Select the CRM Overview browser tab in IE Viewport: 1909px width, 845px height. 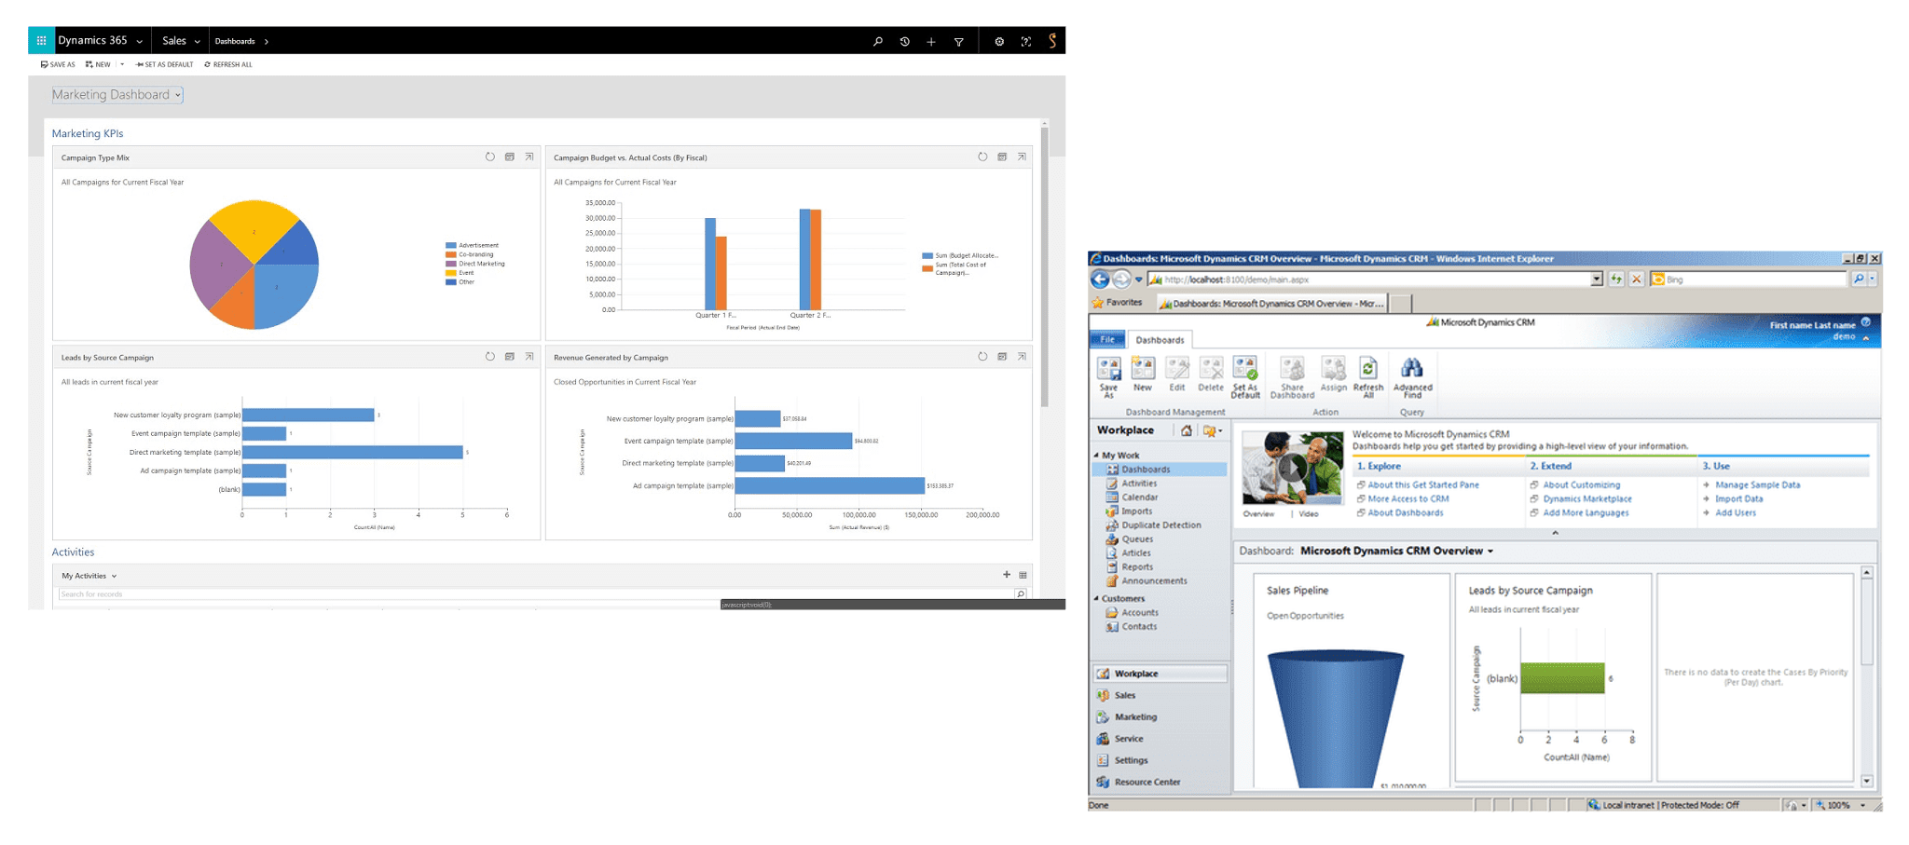point(1271,303)
